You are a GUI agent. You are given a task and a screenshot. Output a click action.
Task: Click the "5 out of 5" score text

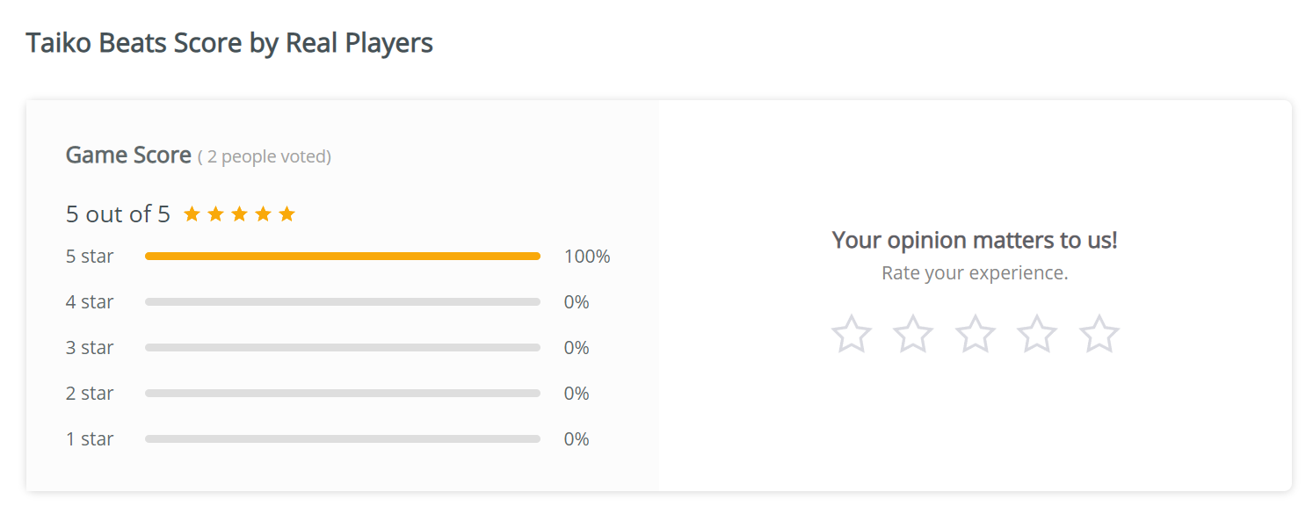[x=118, y=214]
